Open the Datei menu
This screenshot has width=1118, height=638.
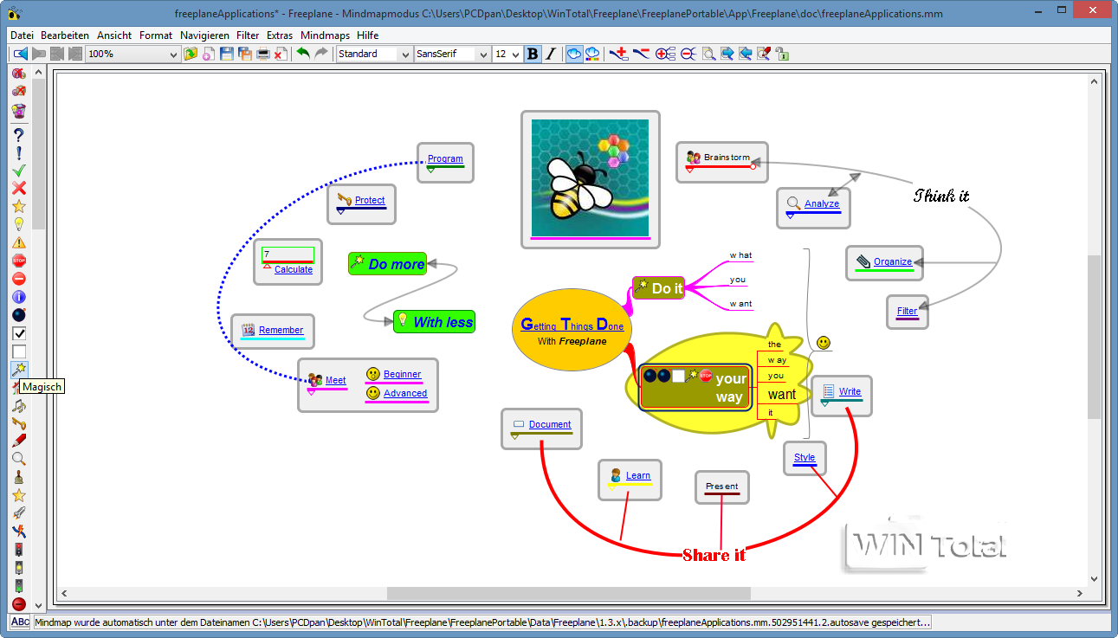tap(22, 35)
